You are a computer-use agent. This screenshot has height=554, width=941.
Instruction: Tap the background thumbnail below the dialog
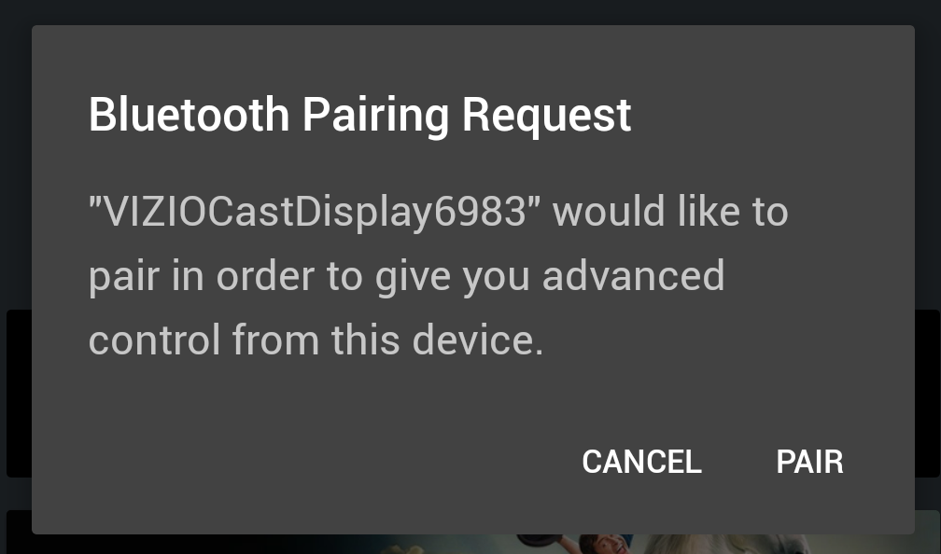click(x=470, y=544)
